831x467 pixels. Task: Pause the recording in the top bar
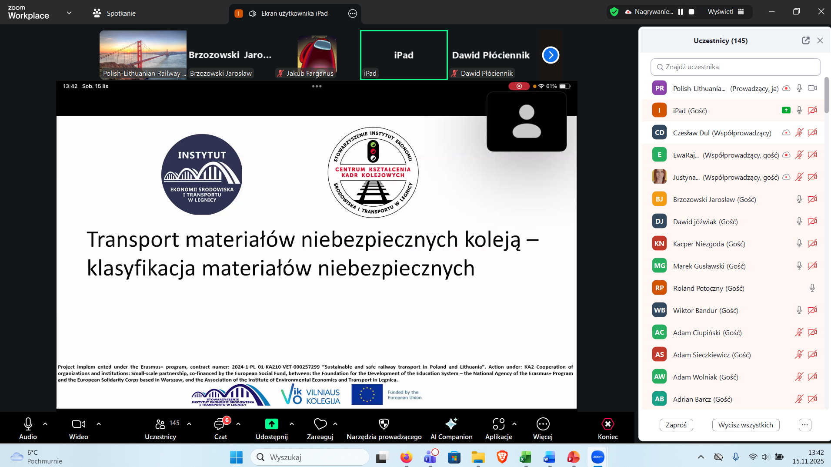click(x=681, y=12)
